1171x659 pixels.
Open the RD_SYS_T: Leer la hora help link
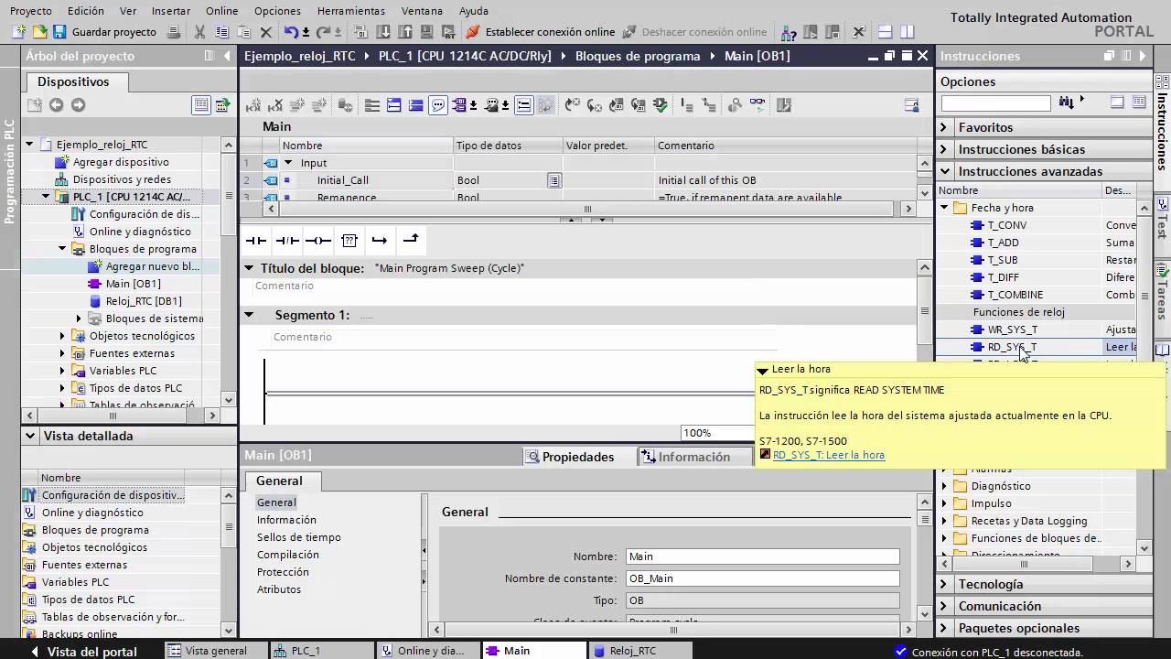click(x=828, y=455)
